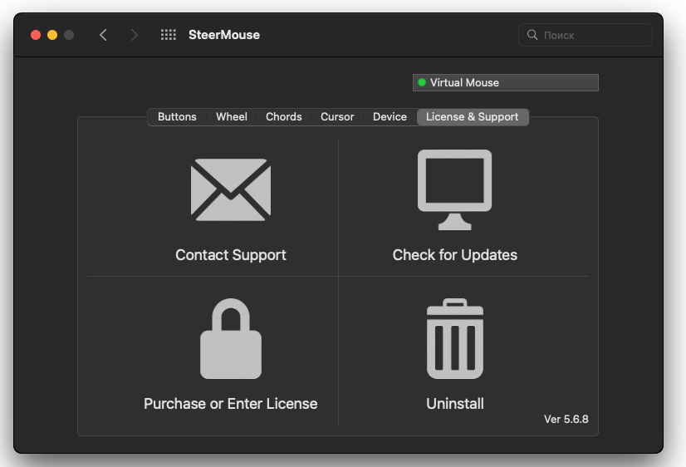Click the Uninstall label
Viewport: 686px width, 467px height.
click(454, 404)
